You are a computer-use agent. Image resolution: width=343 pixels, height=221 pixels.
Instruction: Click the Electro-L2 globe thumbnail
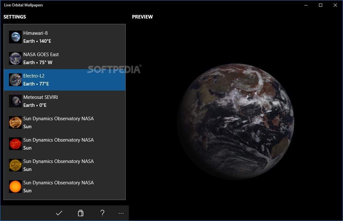click(x=15, y=80)
